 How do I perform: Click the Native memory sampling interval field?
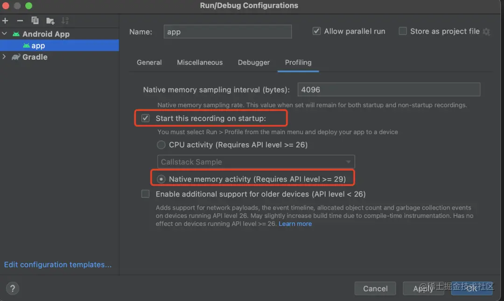click(x=389, y=89)
